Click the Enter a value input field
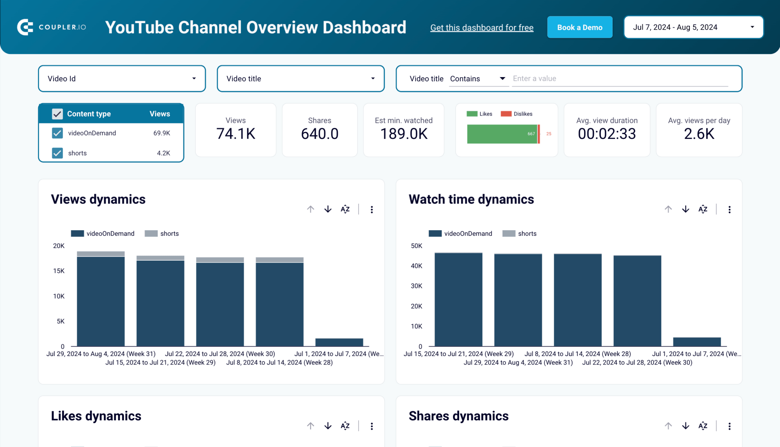The width and height of the screenshot is (780, 447). [620, 79]
